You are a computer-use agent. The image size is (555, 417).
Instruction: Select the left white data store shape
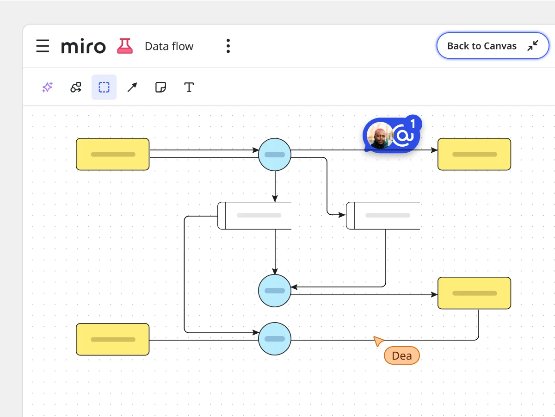255,216
